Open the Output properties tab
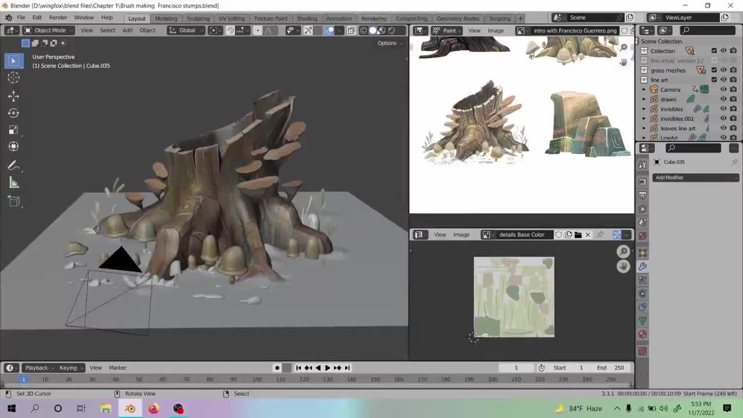The width and height of the screenshot is (743, 418). (643, 195)
